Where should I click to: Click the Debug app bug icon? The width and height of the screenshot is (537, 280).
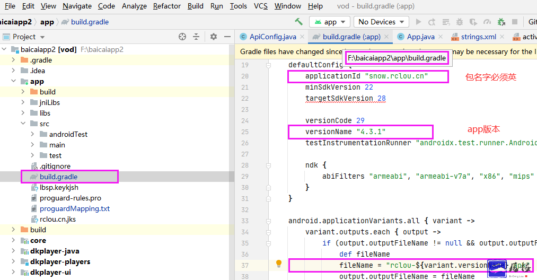[x=460, y=22]
